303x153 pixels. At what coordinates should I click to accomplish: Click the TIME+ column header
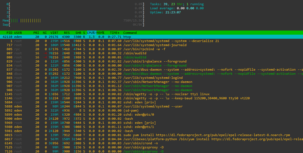115,33
